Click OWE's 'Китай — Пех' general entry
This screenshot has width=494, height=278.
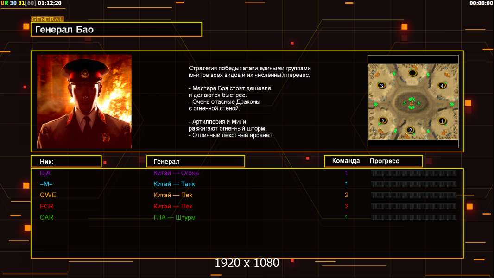[x=173, y=195]
